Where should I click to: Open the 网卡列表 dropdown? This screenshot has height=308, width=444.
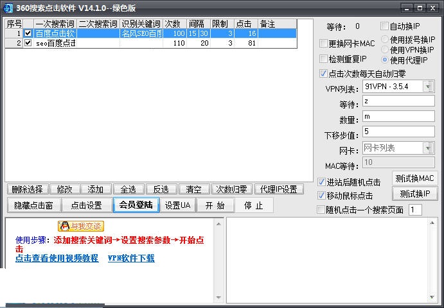[428, 148]
